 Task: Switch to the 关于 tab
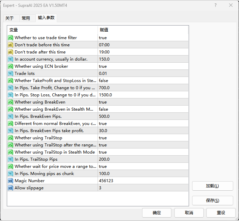pyautogui.click(x=10, y=18)
